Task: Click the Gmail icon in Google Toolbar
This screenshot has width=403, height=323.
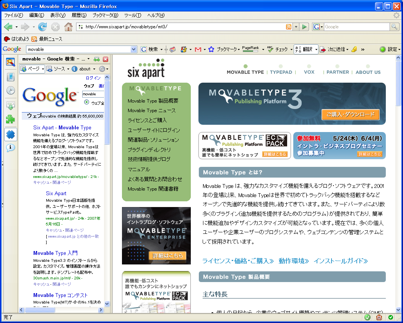Action: click(x=198, y=49)
